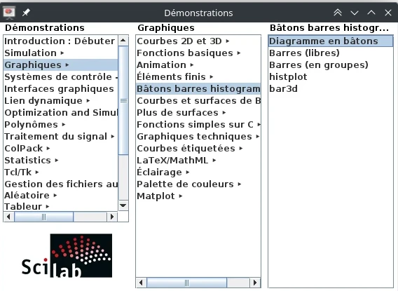Open the Tcl/Tk demos
The width and height of the screenshot is (398, 291).
pyautogui.click(x=61, y=172)
